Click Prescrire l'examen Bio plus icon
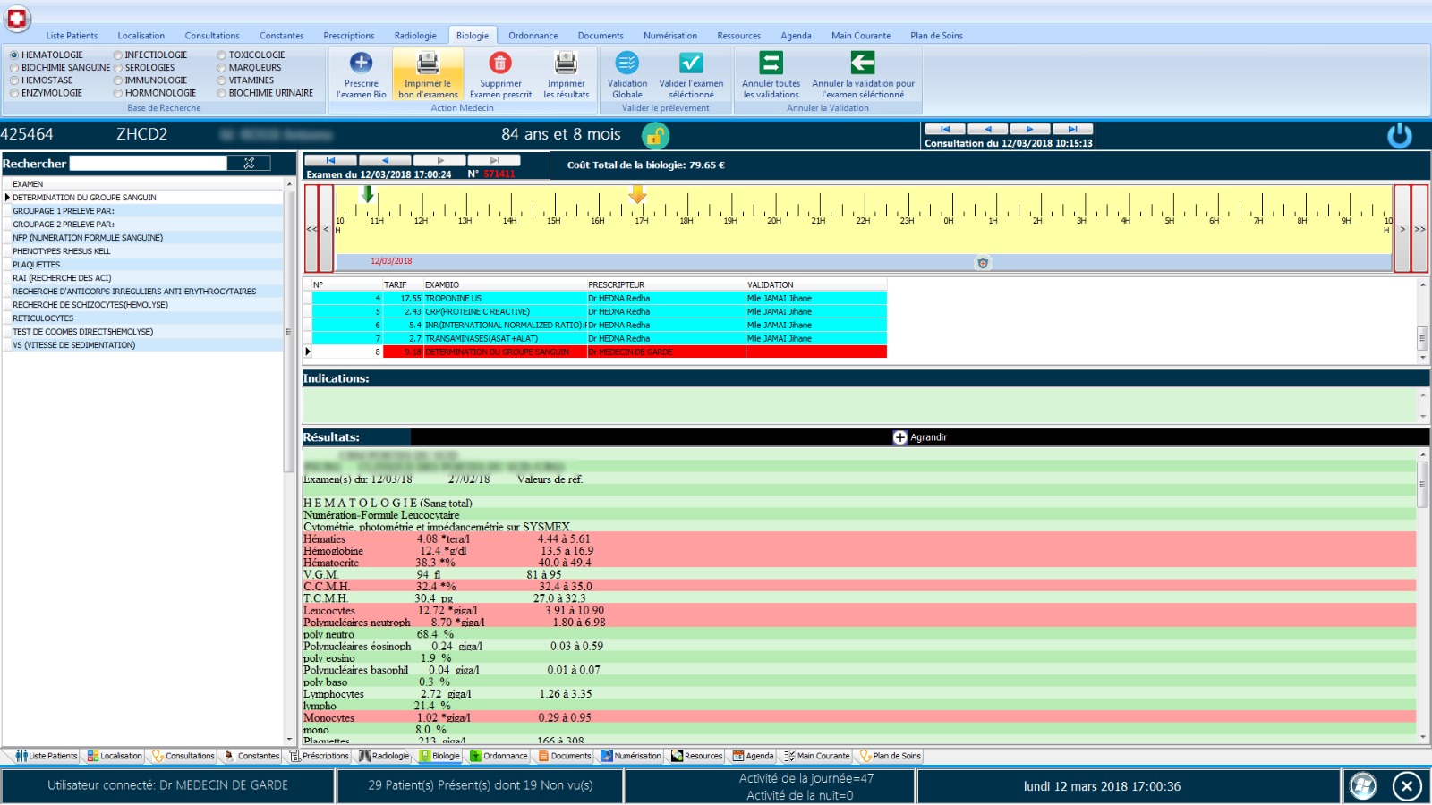 pyautogui.click(x=361, y=63)
